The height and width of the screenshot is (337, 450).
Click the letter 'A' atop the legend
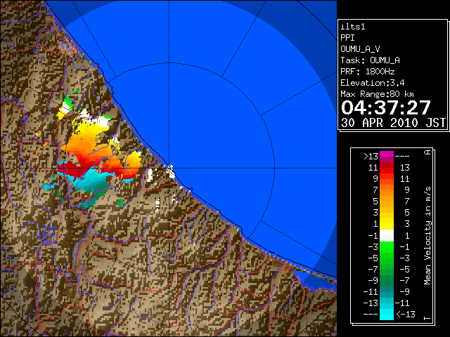pyautogui.click(x=427, y=152)
